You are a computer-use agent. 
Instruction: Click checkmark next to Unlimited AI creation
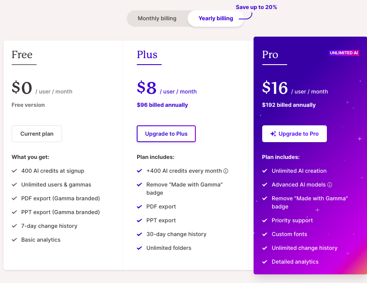(x=265, y=171)
